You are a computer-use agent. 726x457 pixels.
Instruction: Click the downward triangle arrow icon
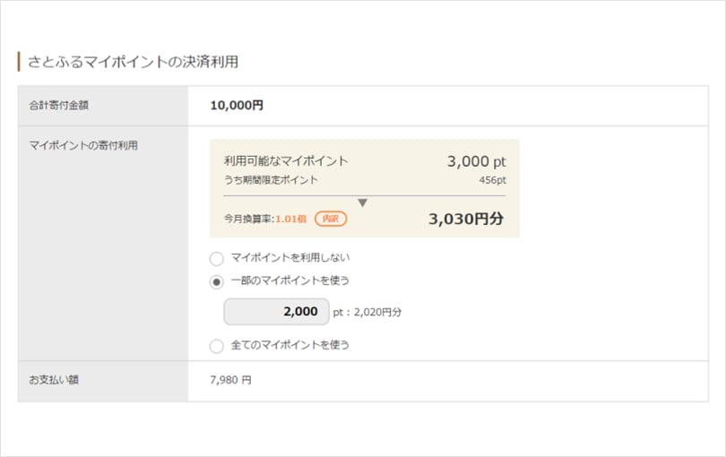click(362, 203)
